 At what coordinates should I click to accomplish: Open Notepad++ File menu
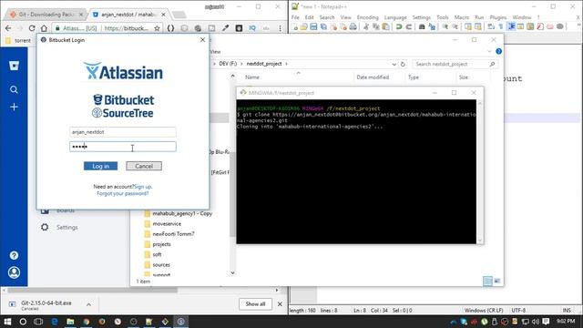tap(295, 17)
